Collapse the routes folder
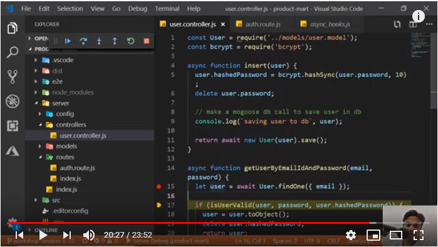 click(40, 157)
